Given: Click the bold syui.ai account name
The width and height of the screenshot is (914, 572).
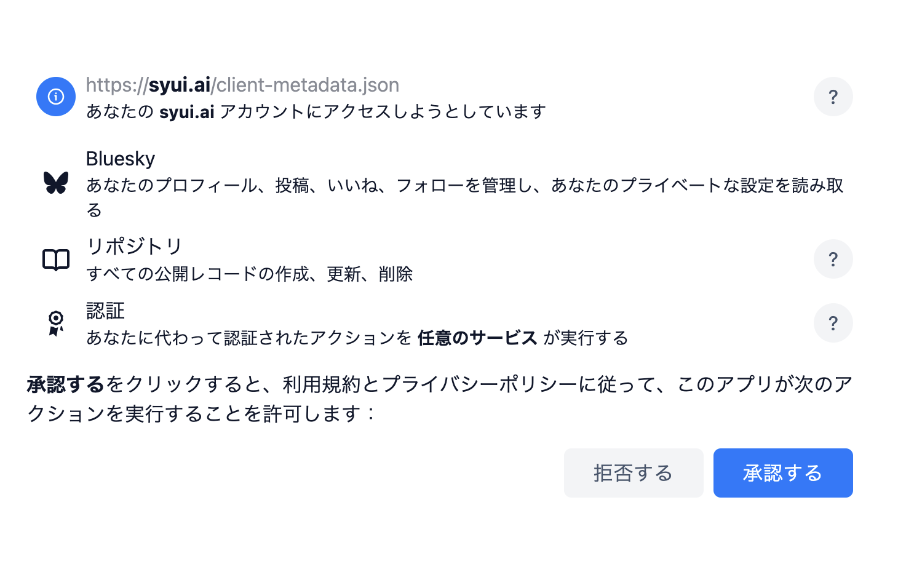Looking at the screenshot, I should 186,111.
